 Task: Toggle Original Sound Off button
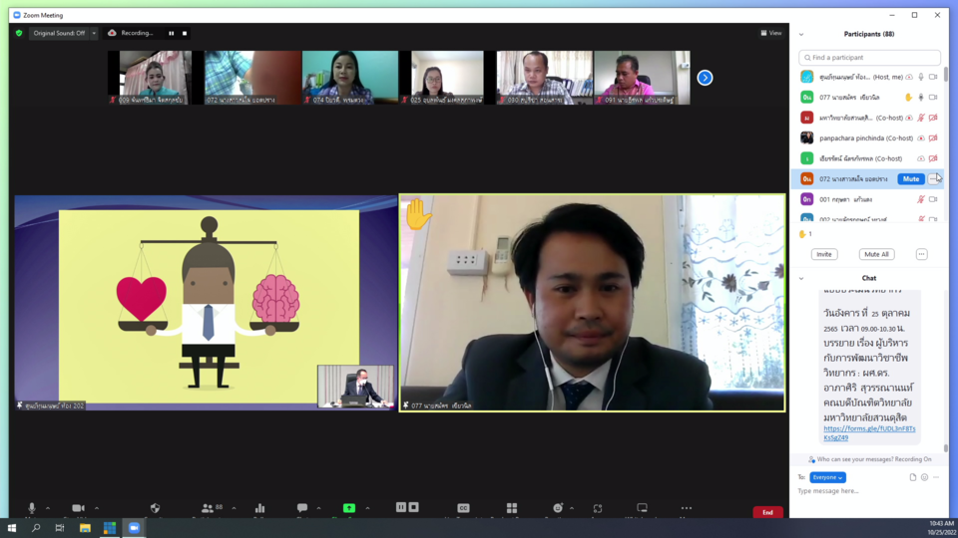pyautogui.click(x=59, y=33)
